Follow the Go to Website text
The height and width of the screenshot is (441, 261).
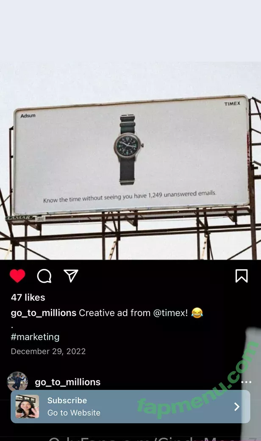click(74, 413)
